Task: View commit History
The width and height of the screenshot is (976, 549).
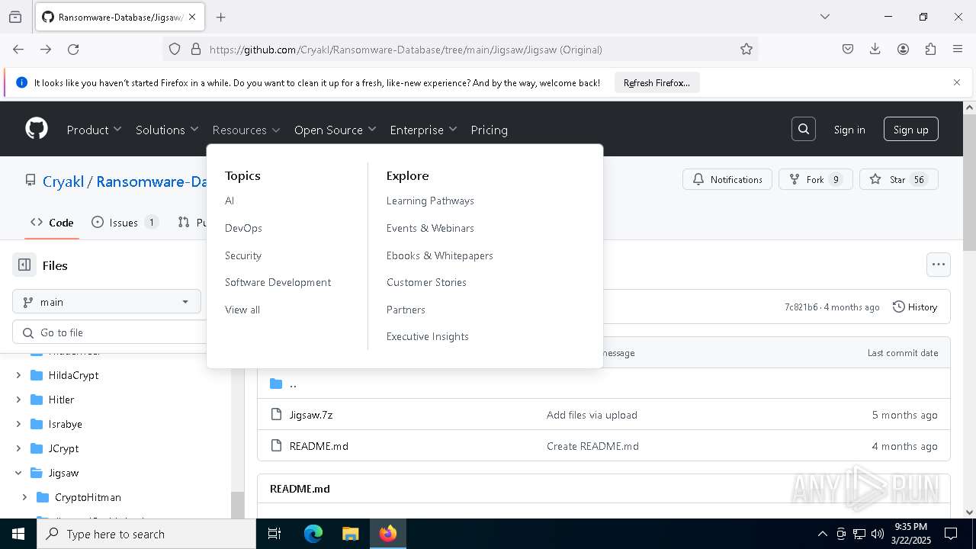Action: 915,307
